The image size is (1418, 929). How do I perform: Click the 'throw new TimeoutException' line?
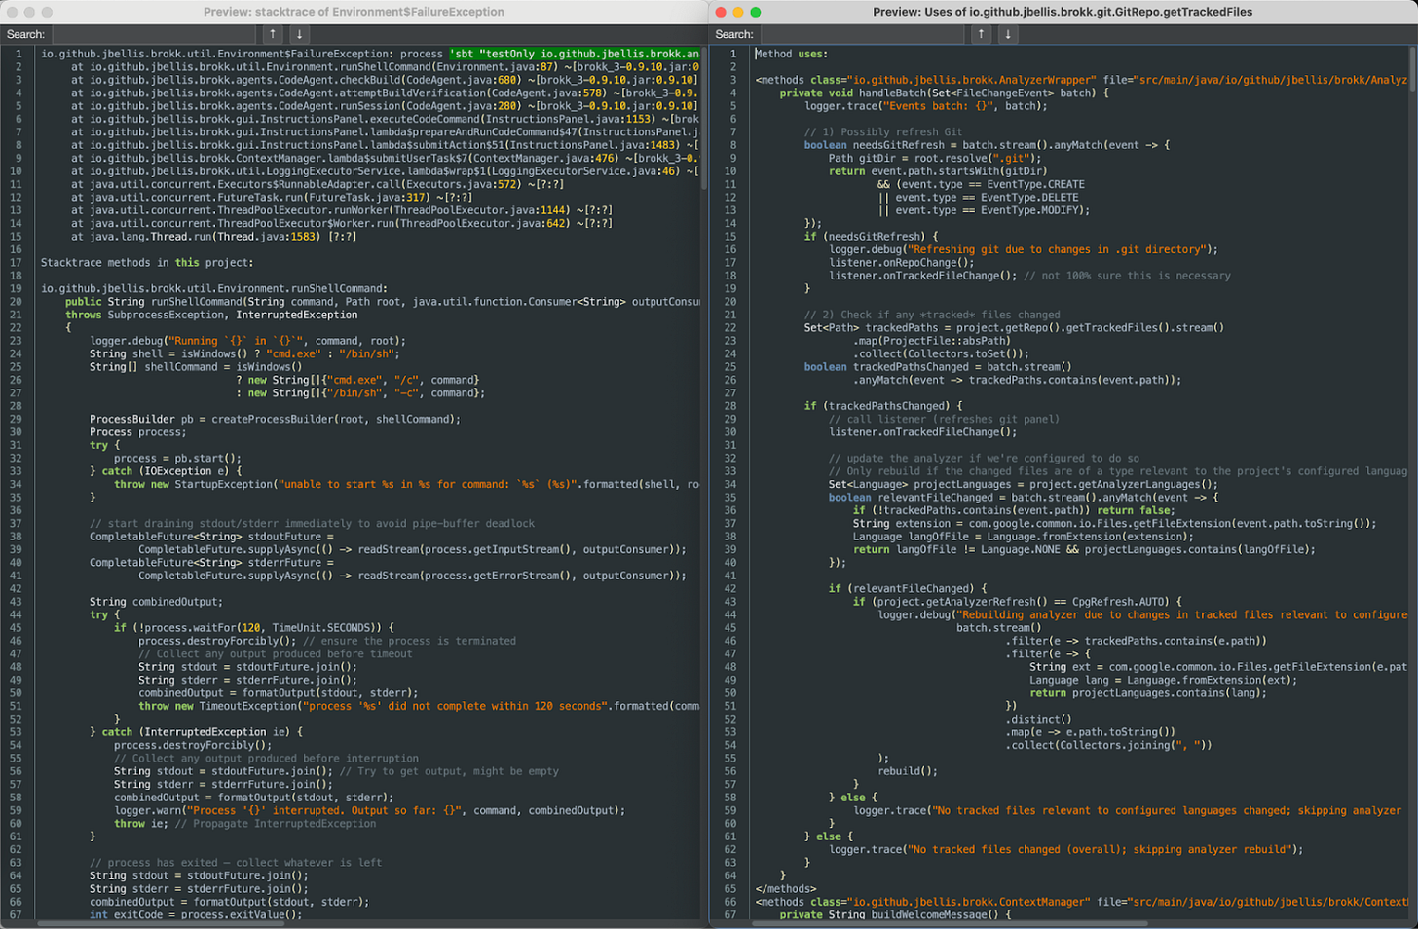[x=419, y=706]
